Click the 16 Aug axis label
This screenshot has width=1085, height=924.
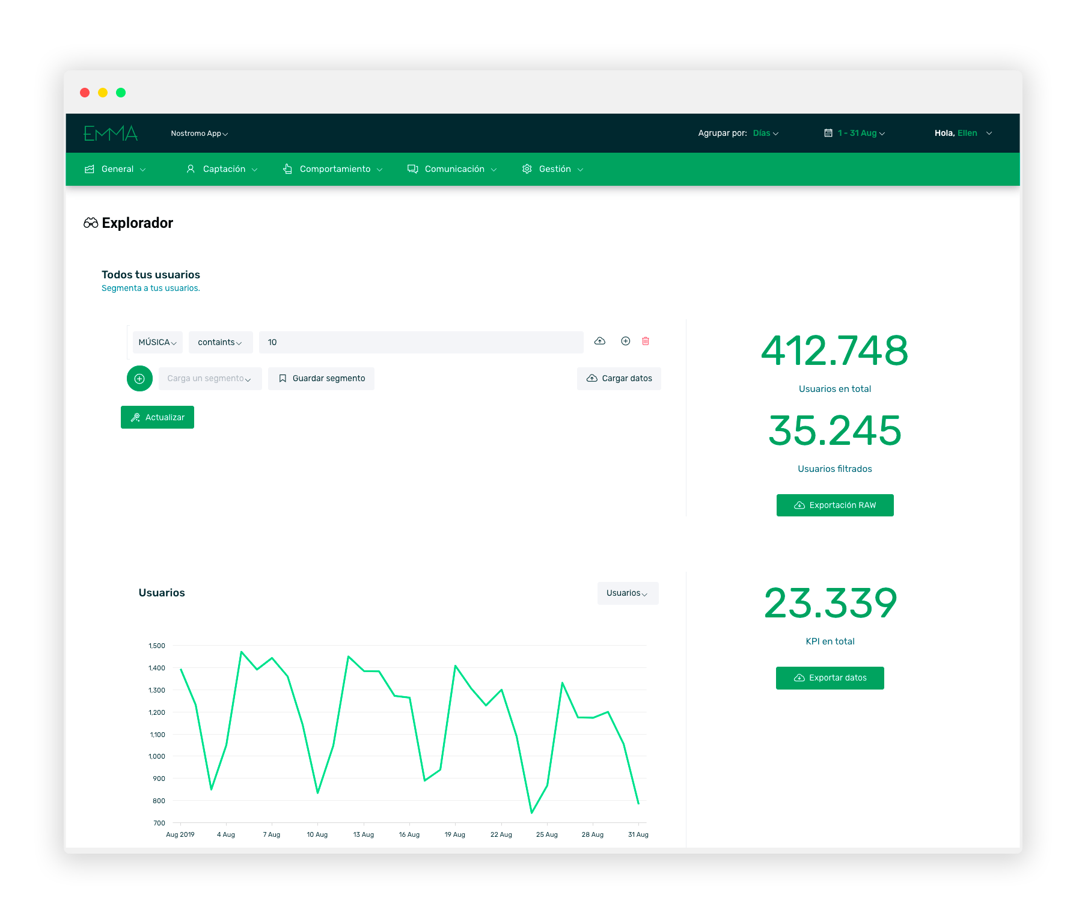[409, 834]
